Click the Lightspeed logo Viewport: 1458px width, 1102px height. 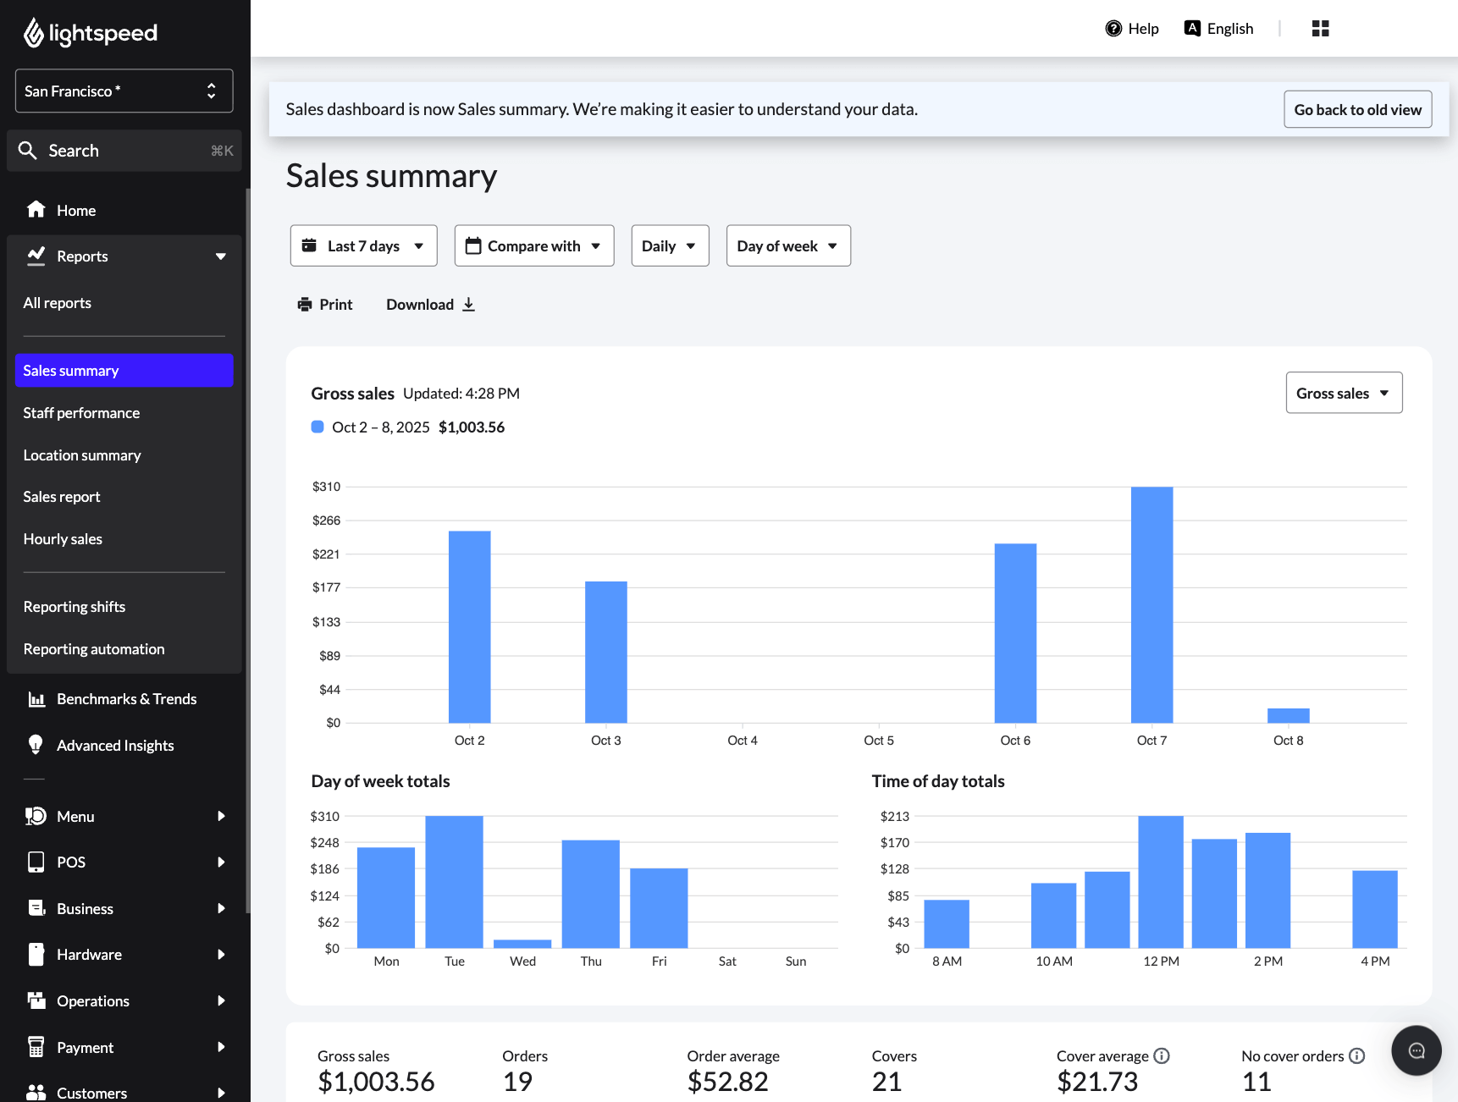pyautogui.click(x=91, y=32)
